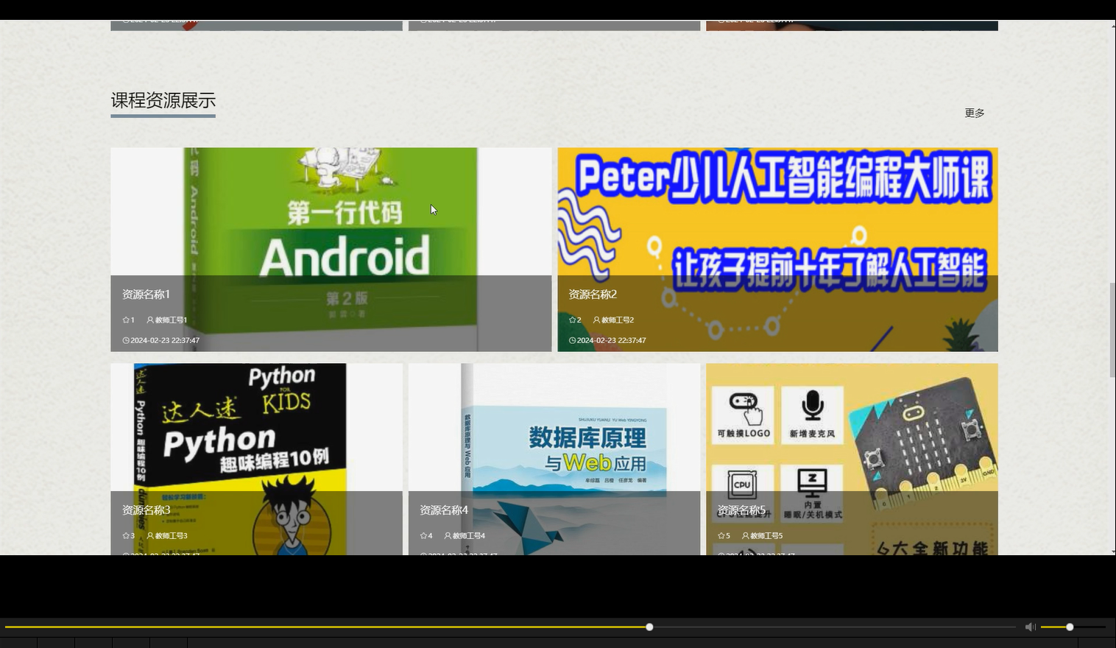Click the teacher icon beside 教师工号3

pos(150,536)
